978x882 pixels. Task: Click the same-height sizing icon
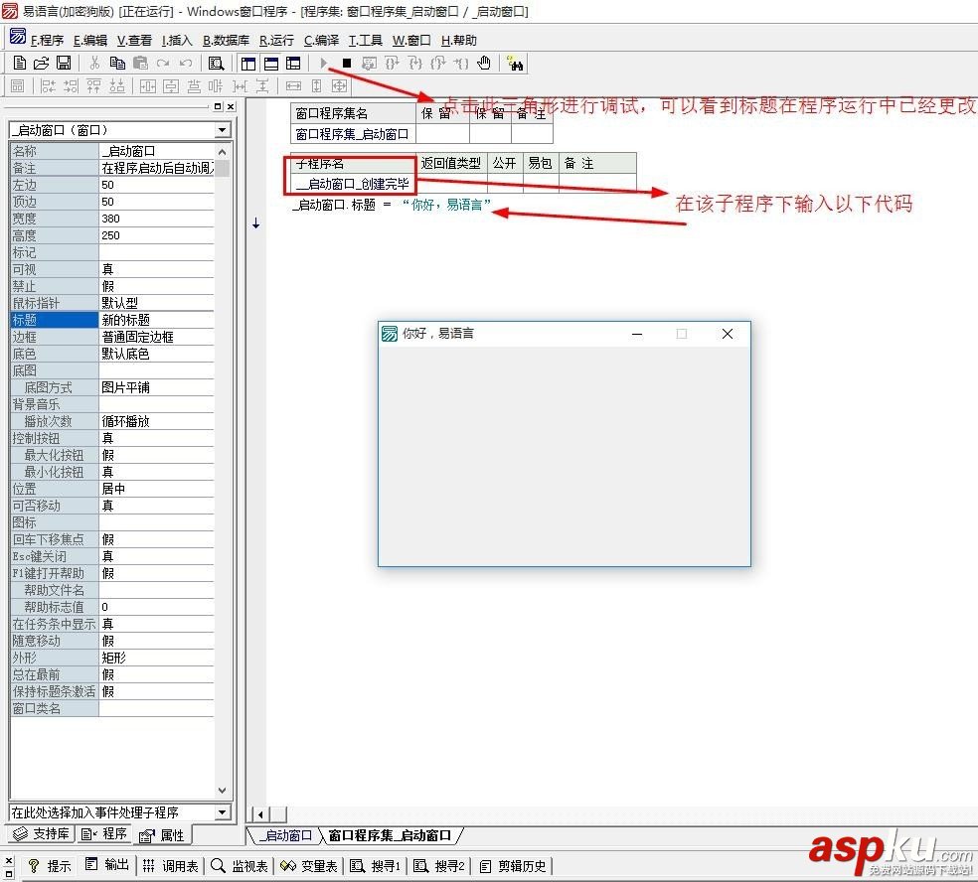pos(317,86)
